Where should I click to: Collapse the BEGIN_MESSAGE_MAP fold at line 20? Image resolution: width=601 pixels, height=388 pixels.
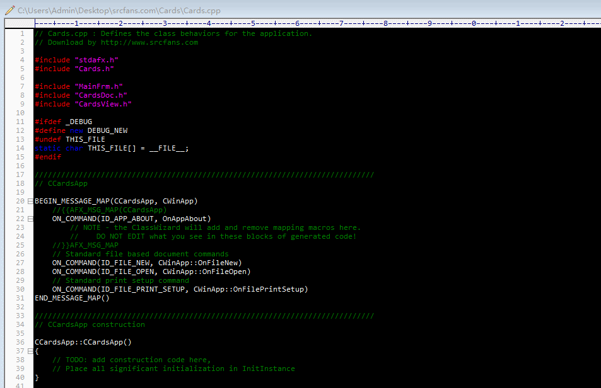[30, 202]
